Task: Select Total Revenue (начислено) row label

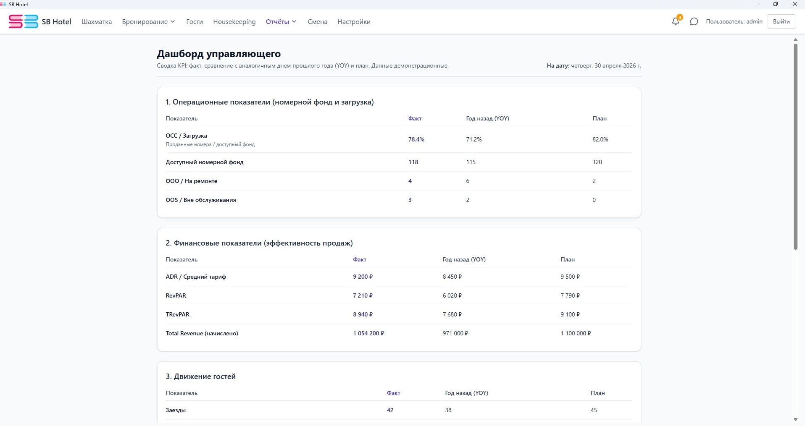Action: pyautogui.click(x=202, y=333)
